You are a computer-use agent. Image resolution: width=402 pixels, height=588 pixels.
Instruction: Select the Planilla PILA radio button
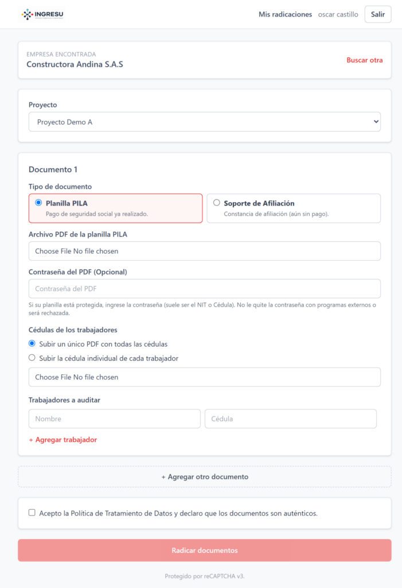pyautogui.click(x=38, y=203)
